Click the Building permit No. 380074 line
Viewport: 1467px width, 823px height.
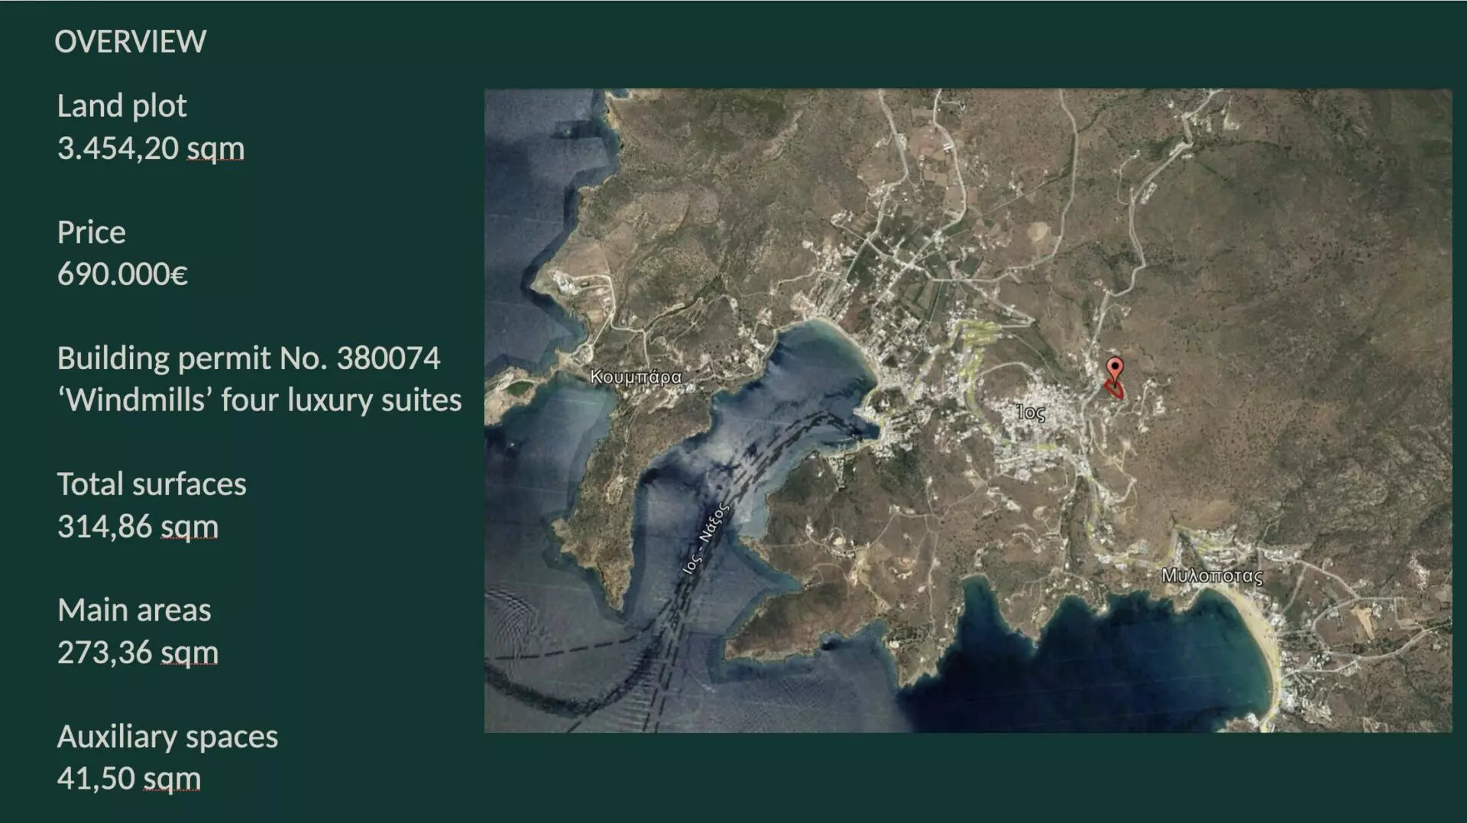point(250,356)
